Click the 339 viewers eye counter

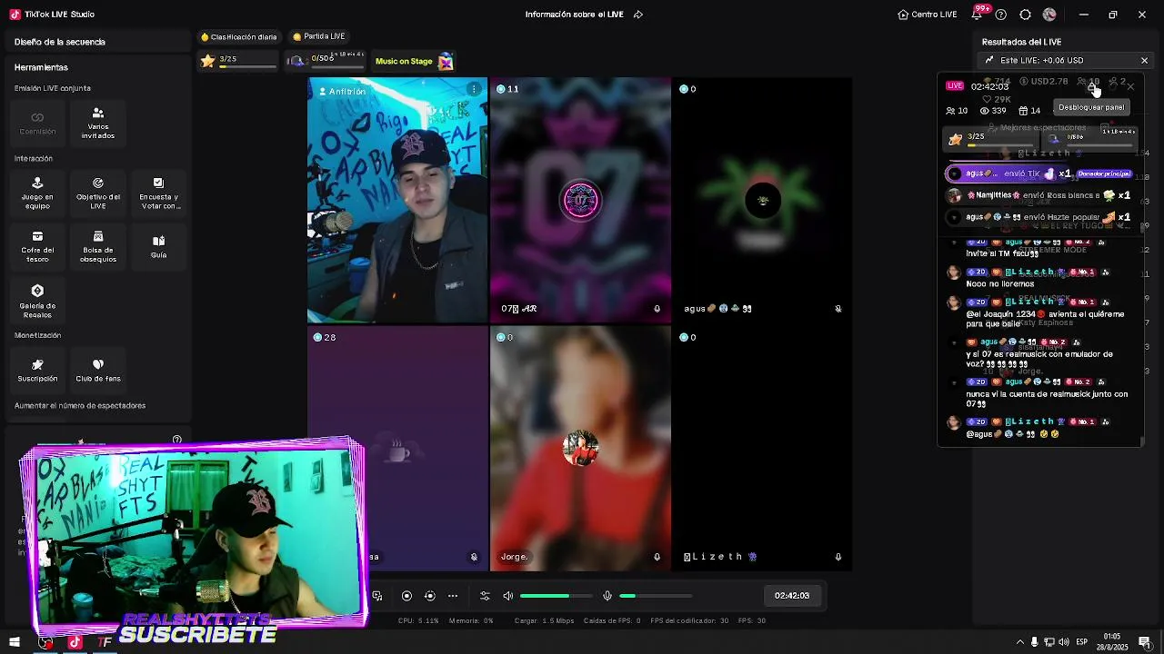993,111
